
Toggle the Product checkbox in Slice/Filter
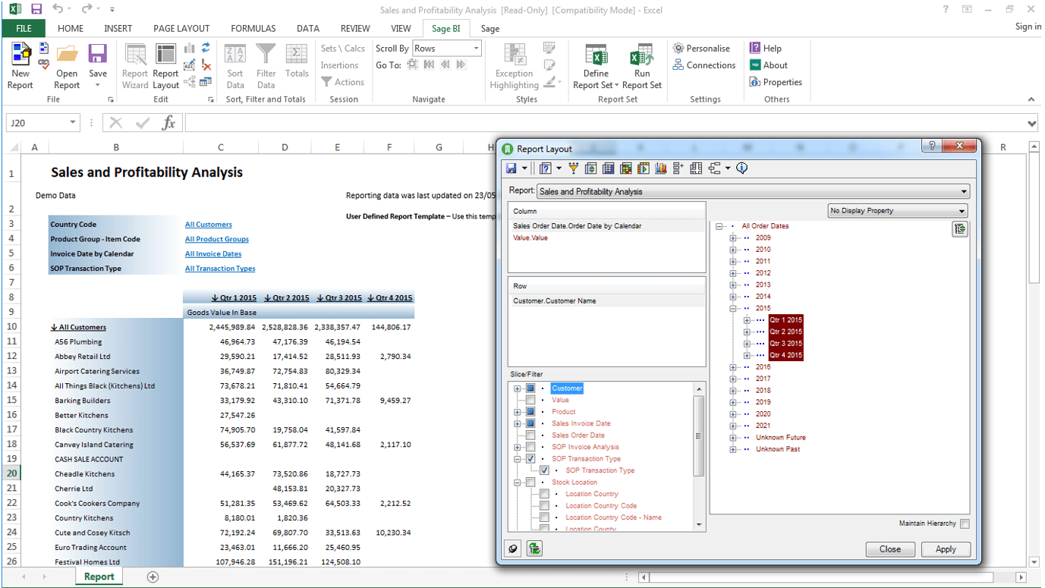point(530,412)
